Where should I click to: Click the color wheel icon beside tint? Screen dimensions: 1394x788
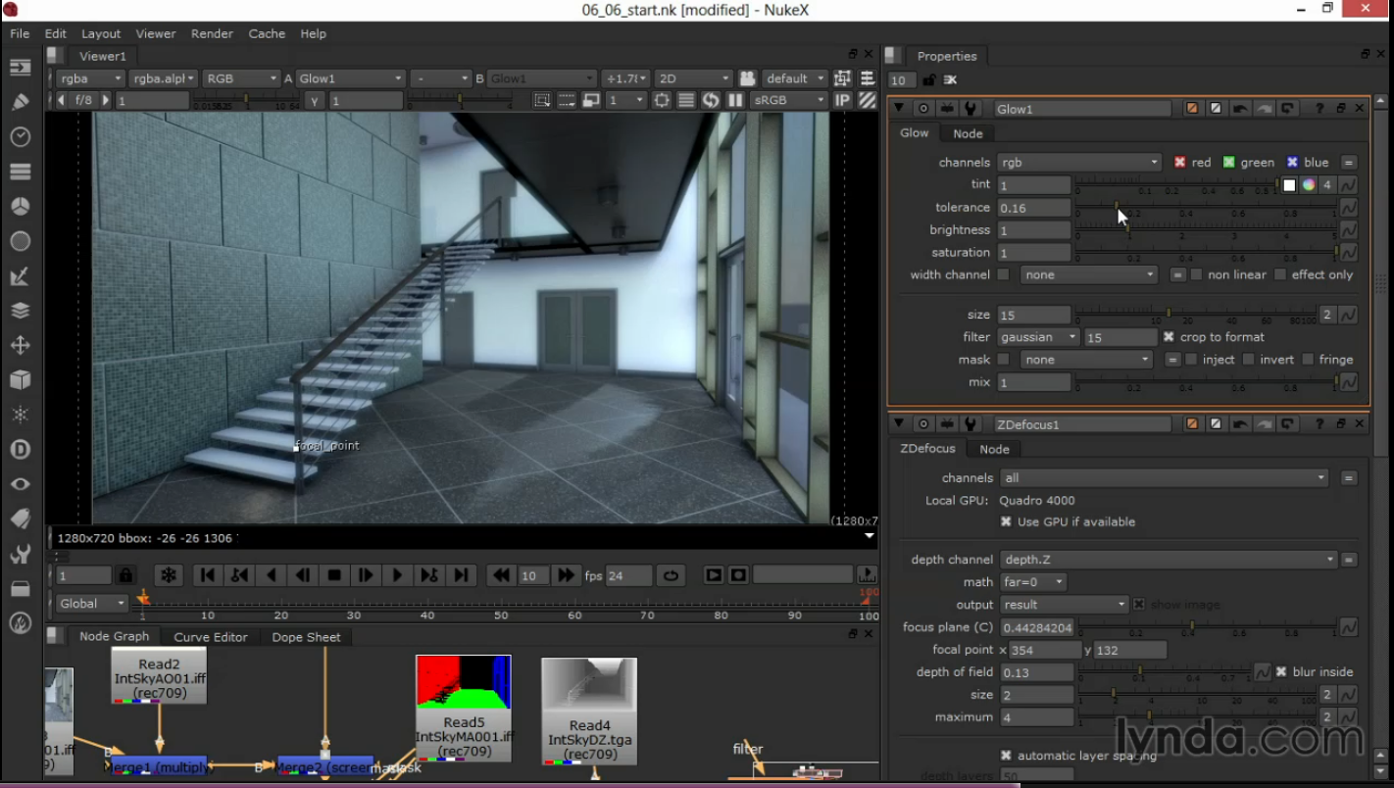(x=1309, y=185)
